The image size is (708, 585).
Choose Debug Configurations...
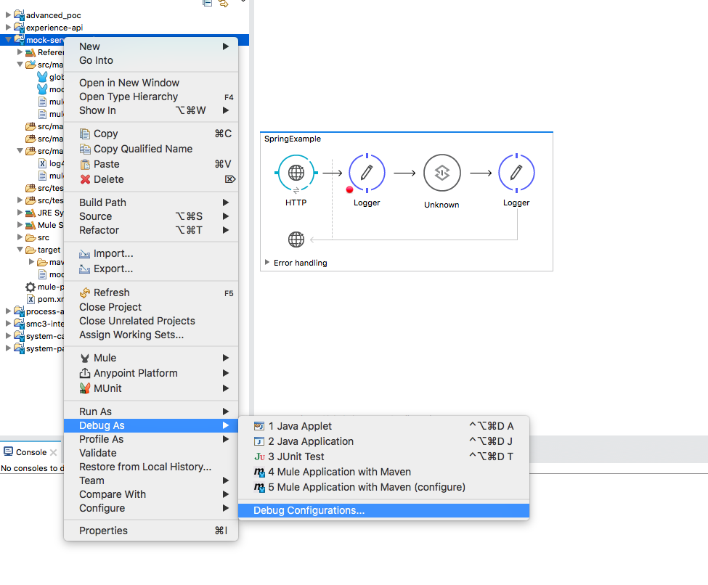pos(383,510)
